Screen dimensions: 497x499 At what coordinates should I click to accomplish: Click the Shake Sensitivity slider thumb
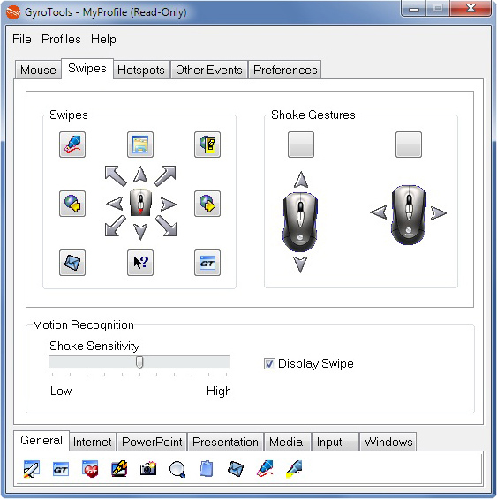pyautogui.click(x=139, y=362)
